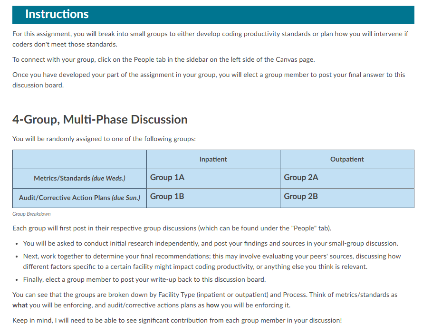Click the Metrics/Standards row header
Screen dimensions: 432x334
(79, 178)
